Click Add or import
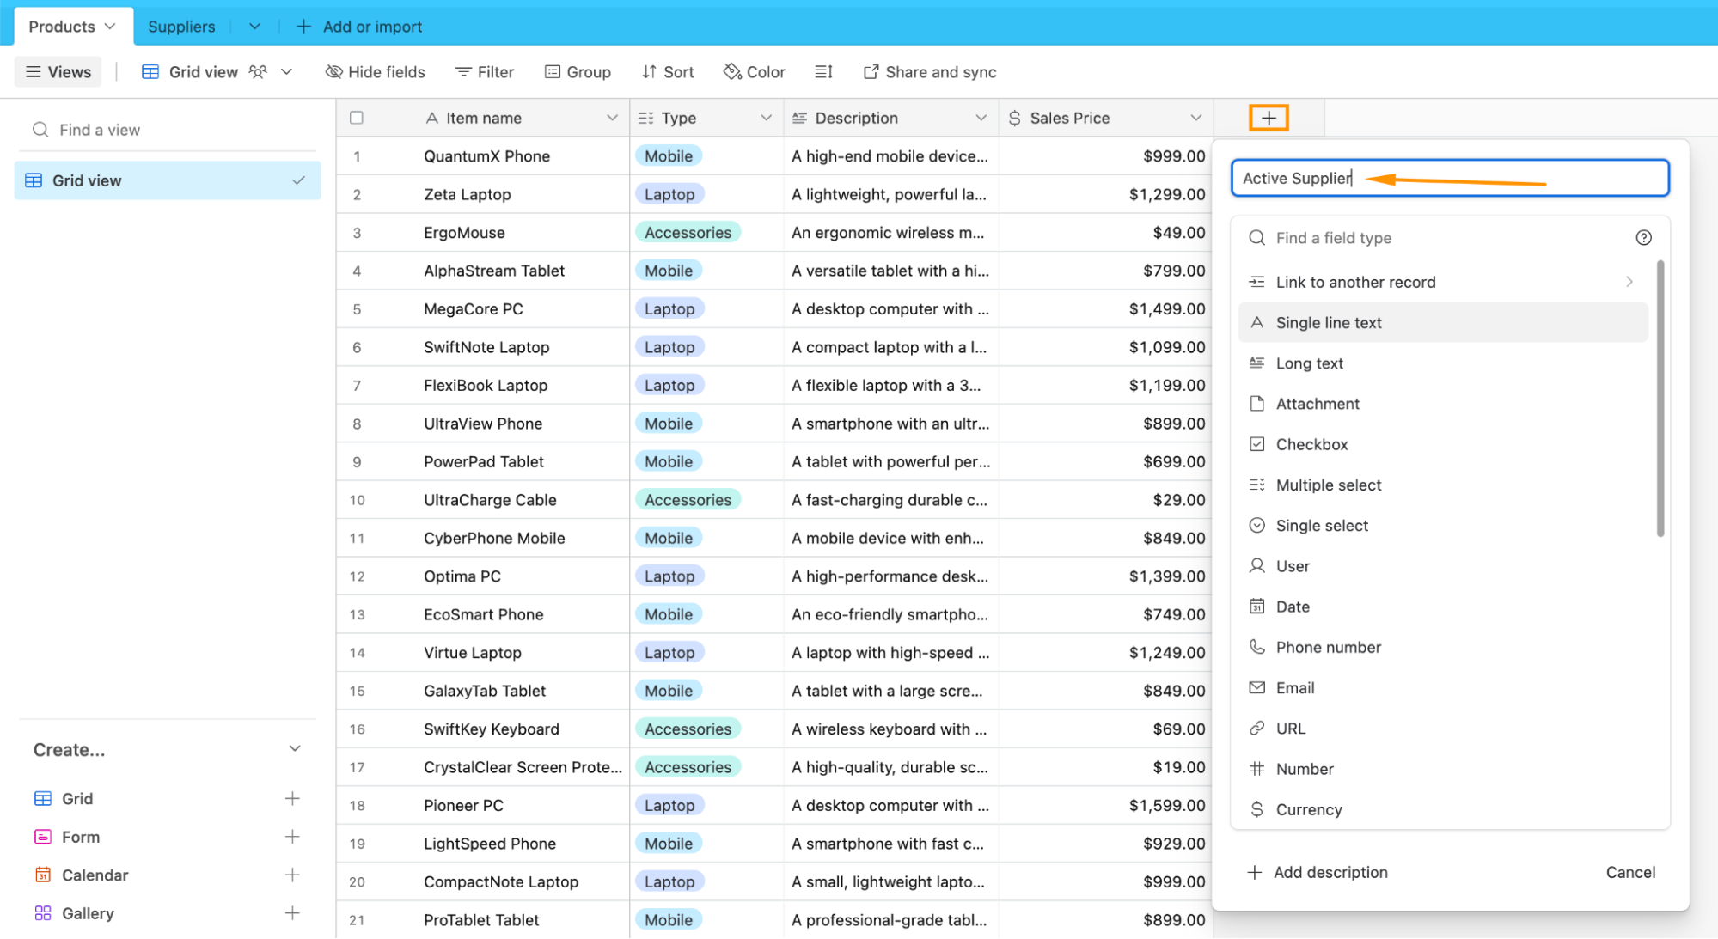 pos(359,27)
